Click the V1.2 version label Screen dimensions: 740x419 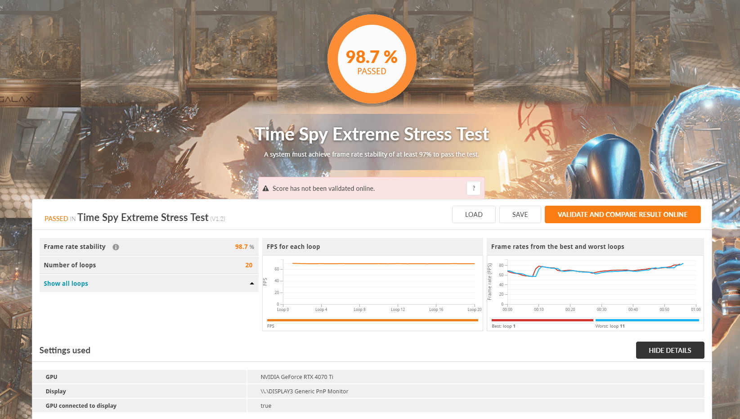[x=218, y=219]
